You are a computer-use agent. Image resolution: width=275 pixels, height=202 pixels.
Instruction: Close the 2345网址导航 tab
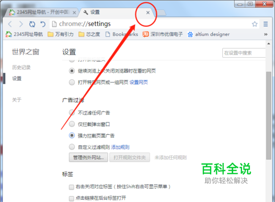(74, 13)
